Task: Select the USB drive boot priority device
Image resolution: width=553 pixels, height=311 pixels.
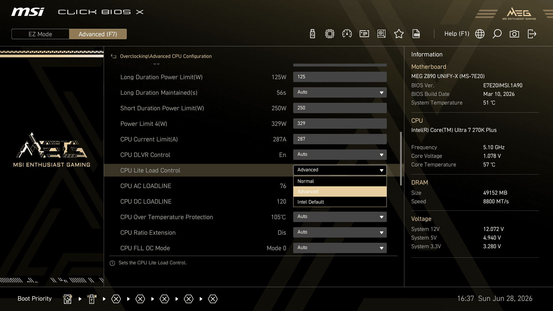Action: (92, 299)
